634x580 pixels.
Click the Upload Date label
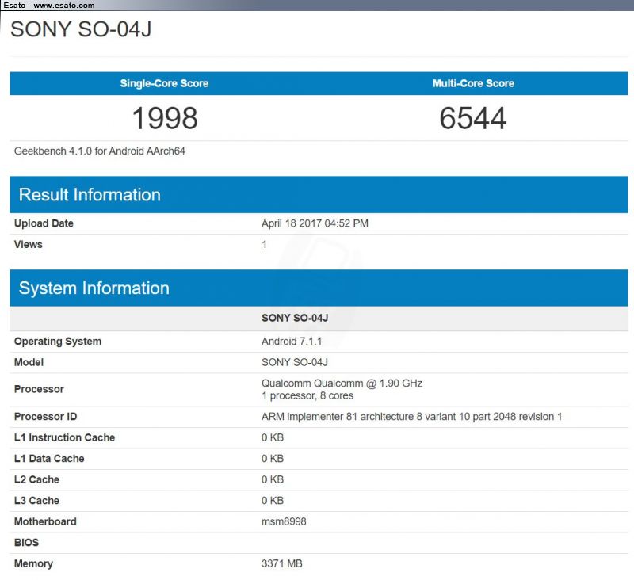44,223
